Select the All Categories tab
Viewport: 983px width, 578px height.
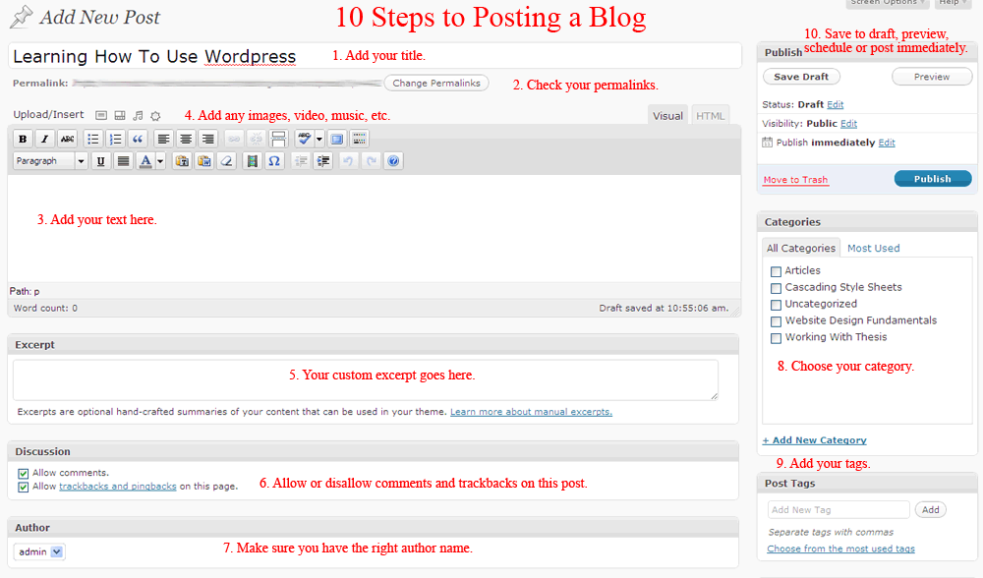tap(801, 249)
